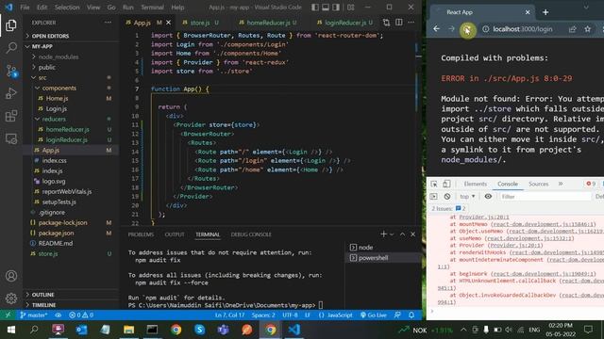Image resolution: width=604 pixels, height=339 pixels.
Task: Expand the public folder
Action: tap(46, 67)
